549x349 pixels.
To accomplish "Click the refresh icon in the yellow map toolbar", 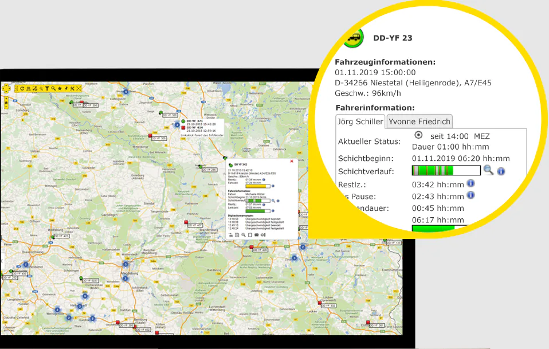I will pyautogui.click(x=22, y=89).
